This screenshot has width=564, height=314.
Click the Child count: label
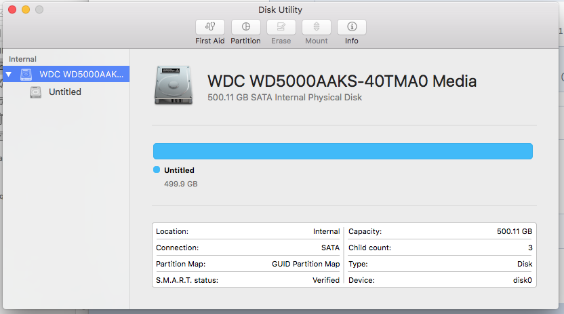[369, 248]
